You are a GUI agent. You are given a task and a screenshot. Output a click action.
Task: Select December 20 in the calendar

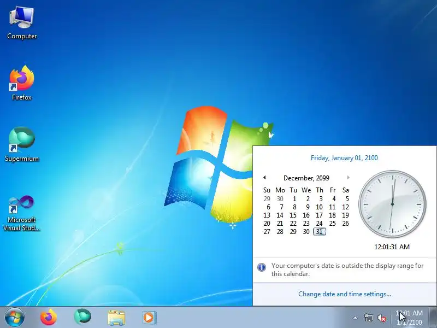click(267, 224)
